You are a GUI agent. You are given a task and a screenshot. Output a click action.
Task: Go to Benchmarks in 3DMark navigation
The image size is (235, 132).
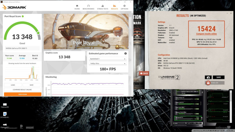pos(88,7)
